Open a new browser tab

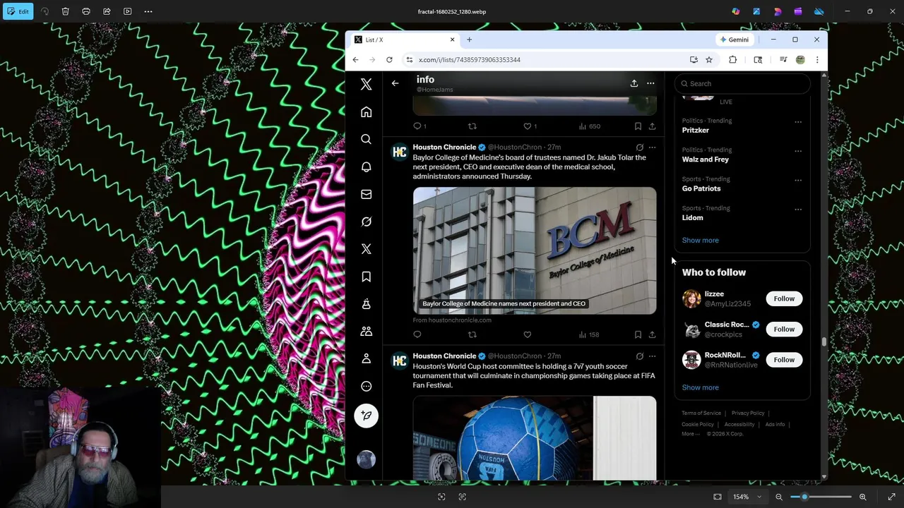[x=469, y=40]
